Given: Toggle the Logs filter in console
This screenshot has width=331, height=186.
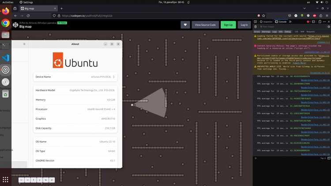Looking at the screenshot, I should (275, 32).
